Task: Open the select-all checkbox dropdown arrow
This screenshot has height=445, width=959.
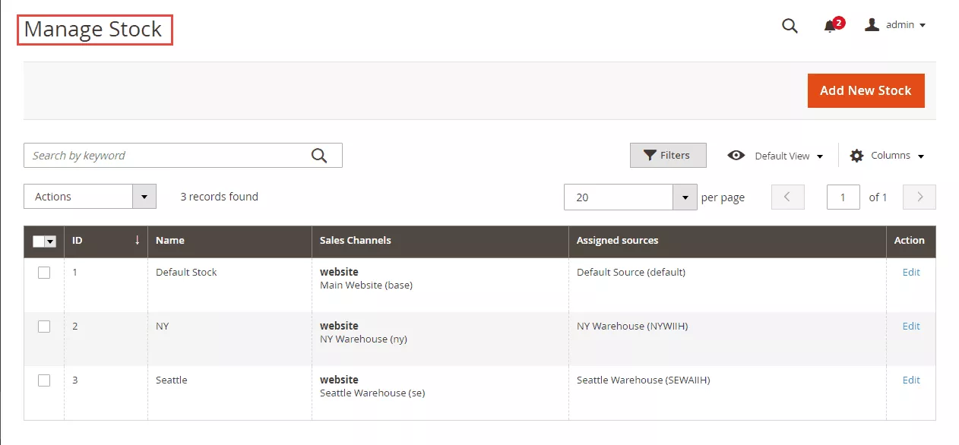Action: point(51,241)
